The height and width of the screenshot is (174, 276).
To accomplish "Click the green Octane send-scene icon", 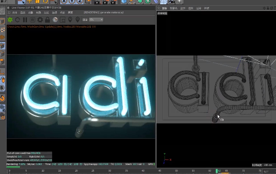I will (10, 19).
